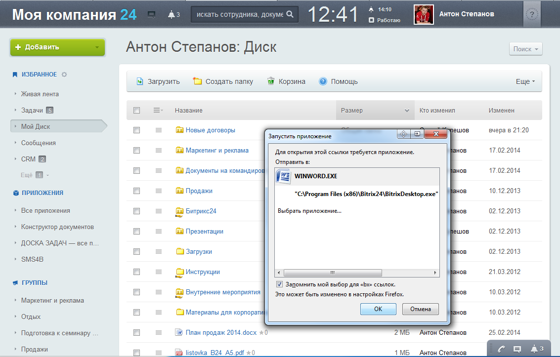
Task: Check the Инструкции row checkbox
Action: [x=136, y=272]
